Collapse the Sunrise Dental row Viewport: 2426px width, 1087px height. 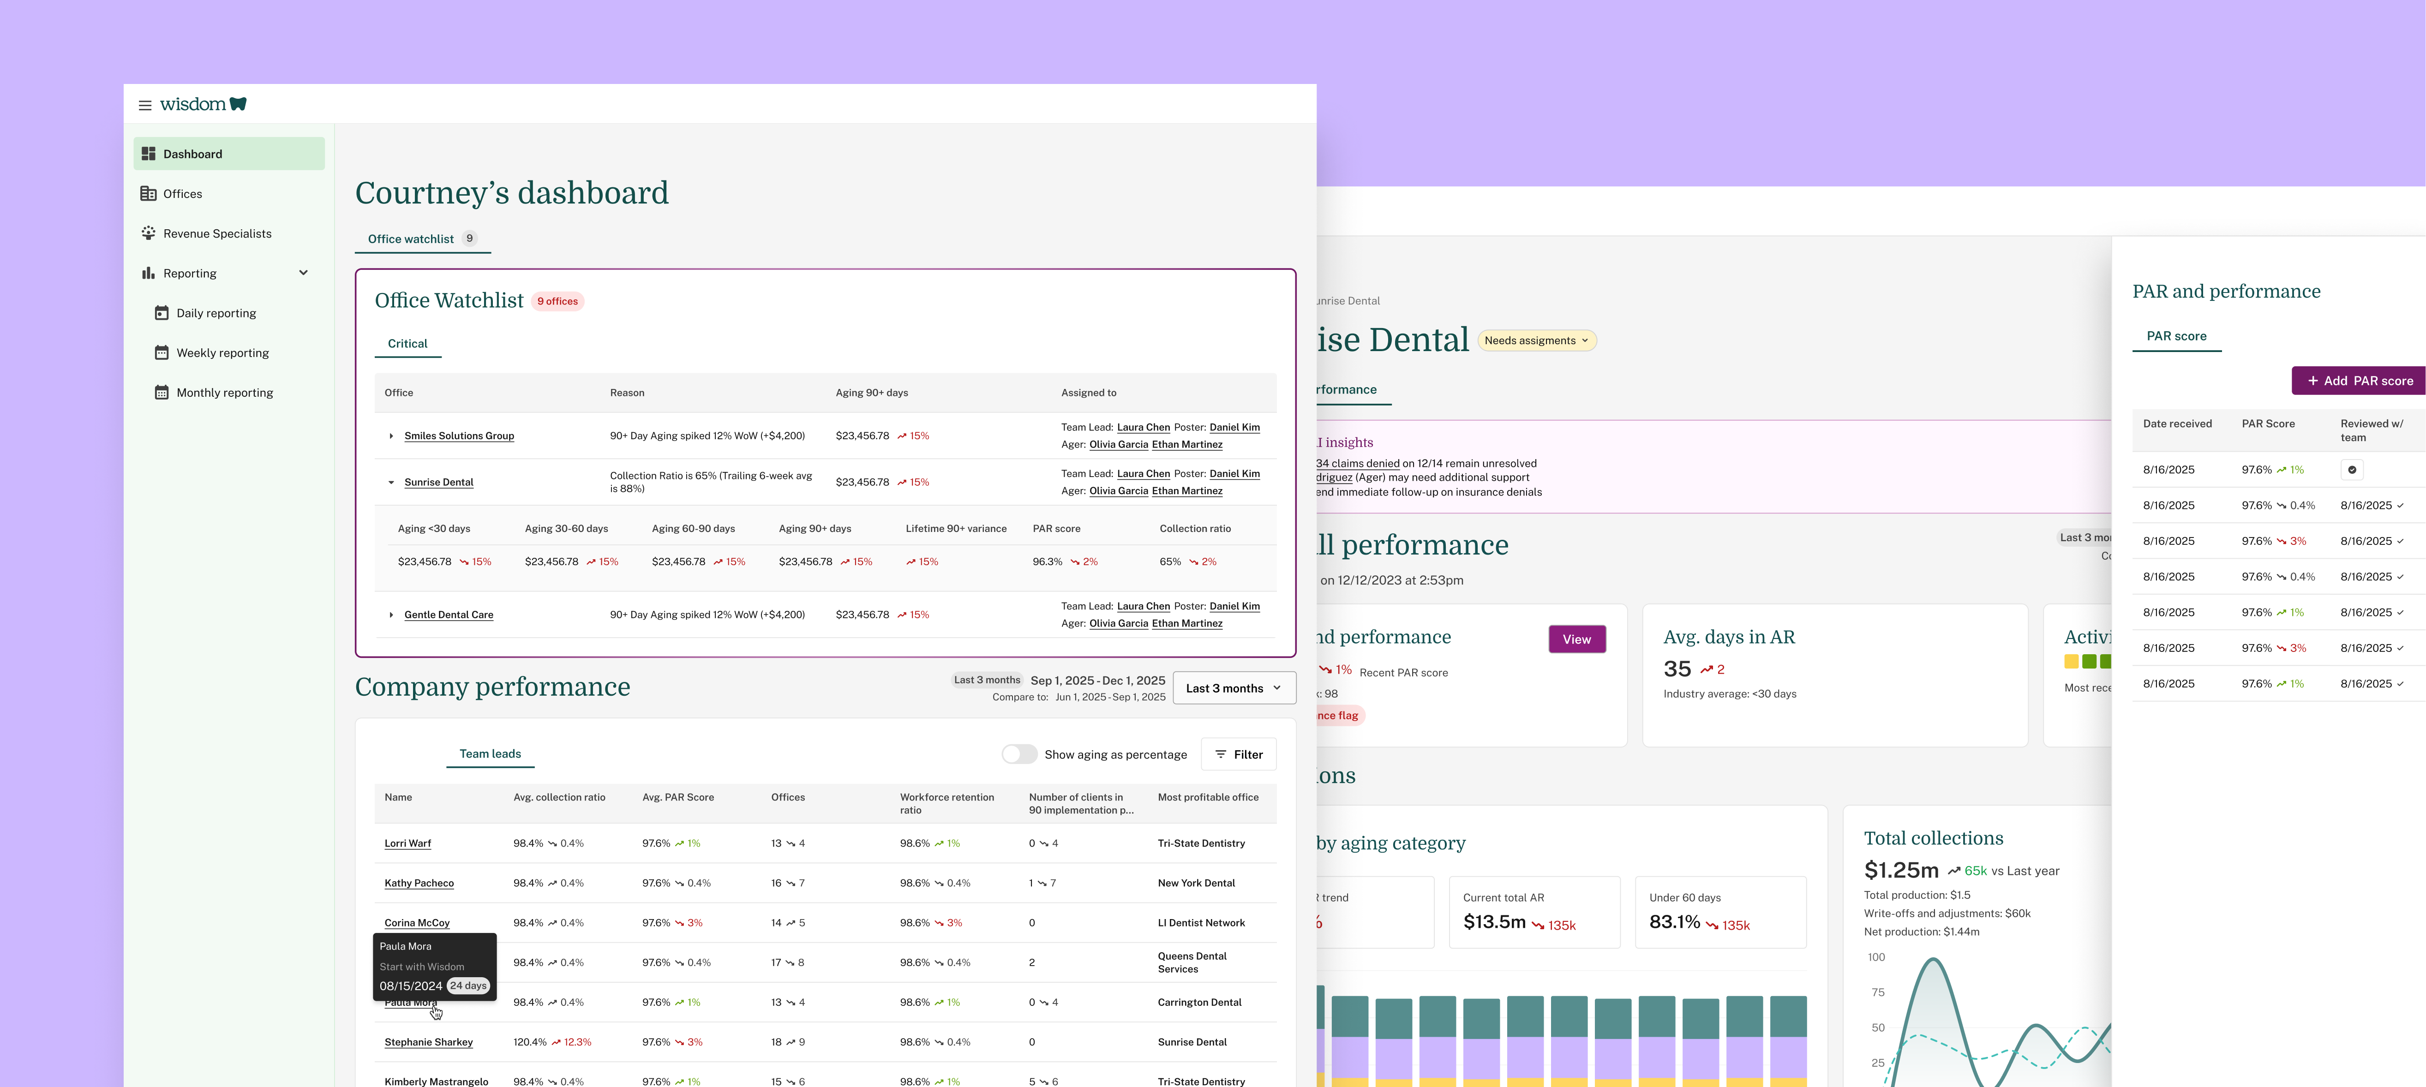(x=391, y=482)
